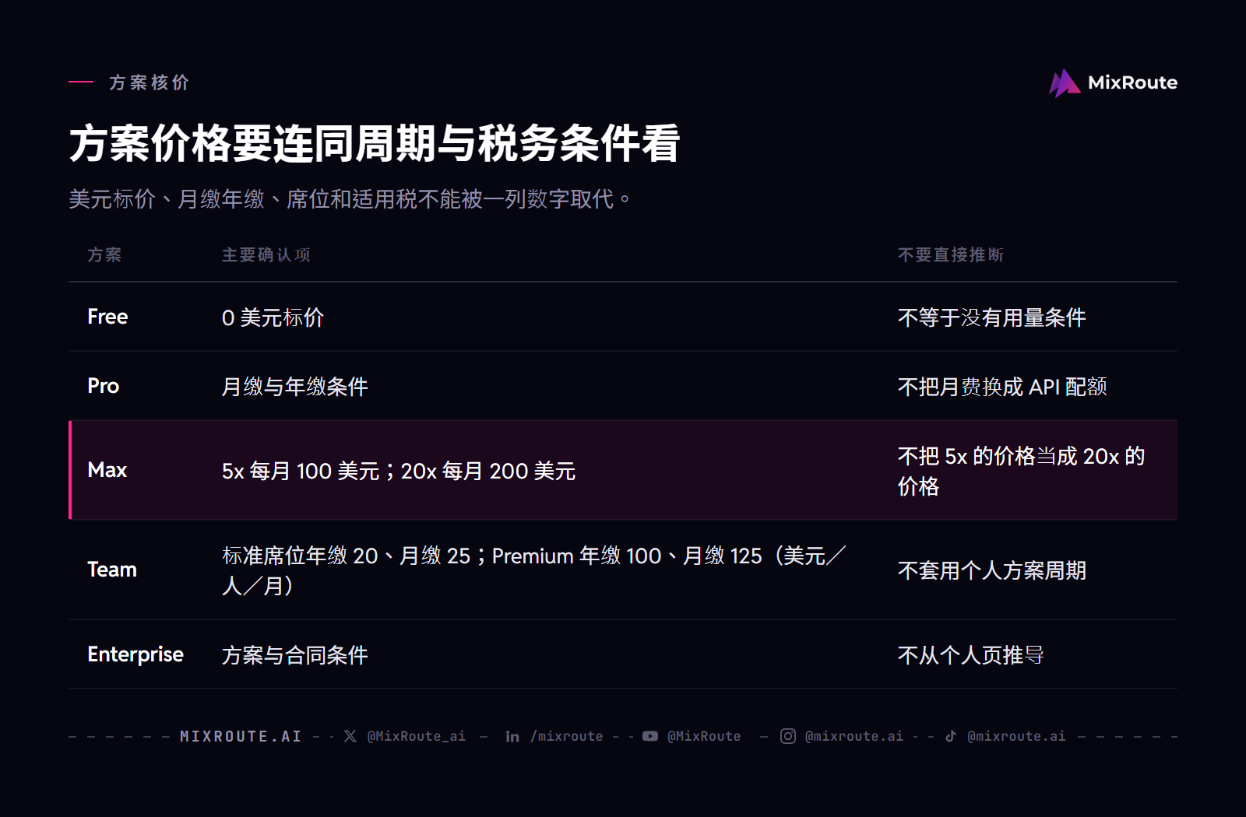The height and width of the screenshot is (817, 1246).
Task: Select the Team plan name
Action: (x=111, y=570)
